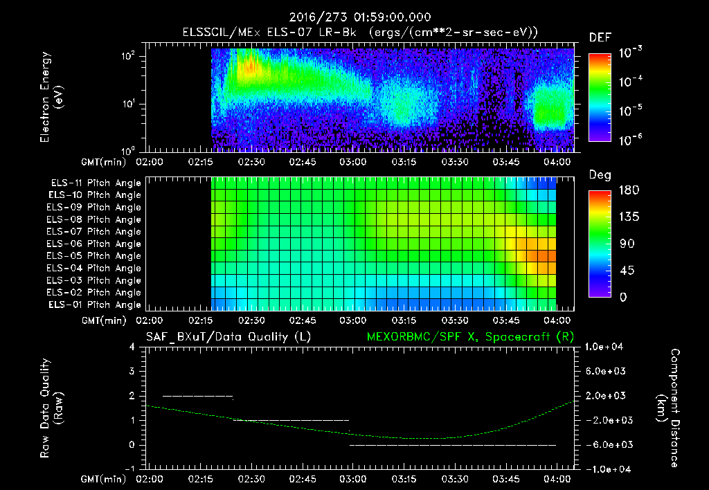This screenshot has width=709, height=490.
Task: Click 03:00 time label under the pitch angle panel
Action: (353, 321)
